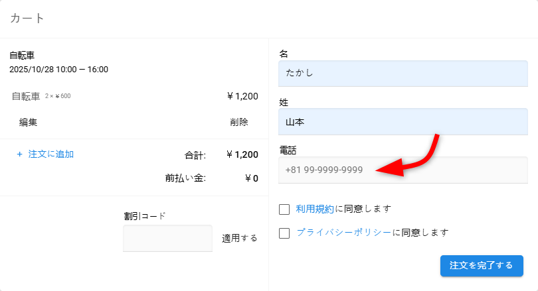Tick the 利用規約 agreement checkbox
This screenshot has height=291, width=538.
click(284, 209)
